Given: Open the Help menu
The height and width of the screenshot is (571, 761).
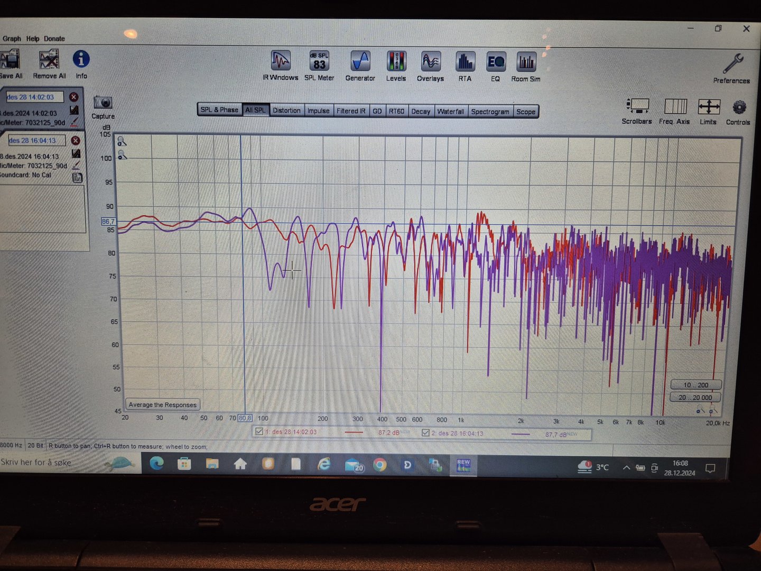Looking at the screenshot, I should pos(33,39).
